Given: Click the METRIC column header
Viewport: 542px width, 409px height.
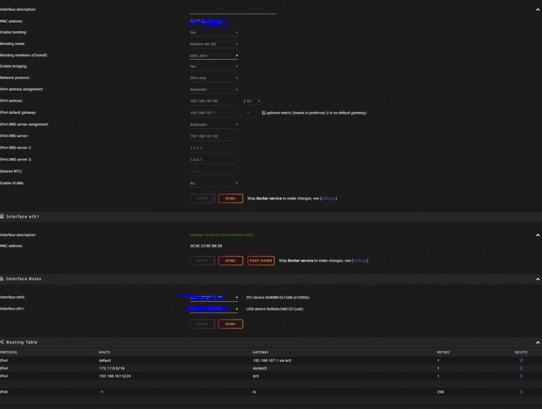Looking at the screenshot, I should (443, 352).
